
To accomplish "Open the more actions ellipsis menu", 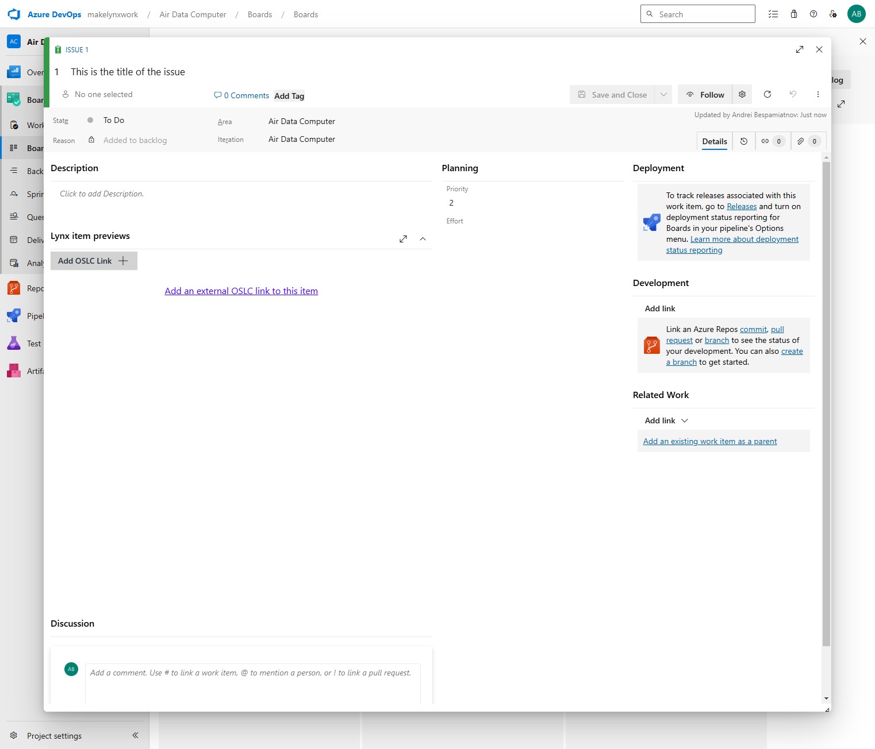I will (x=818, y=94).
